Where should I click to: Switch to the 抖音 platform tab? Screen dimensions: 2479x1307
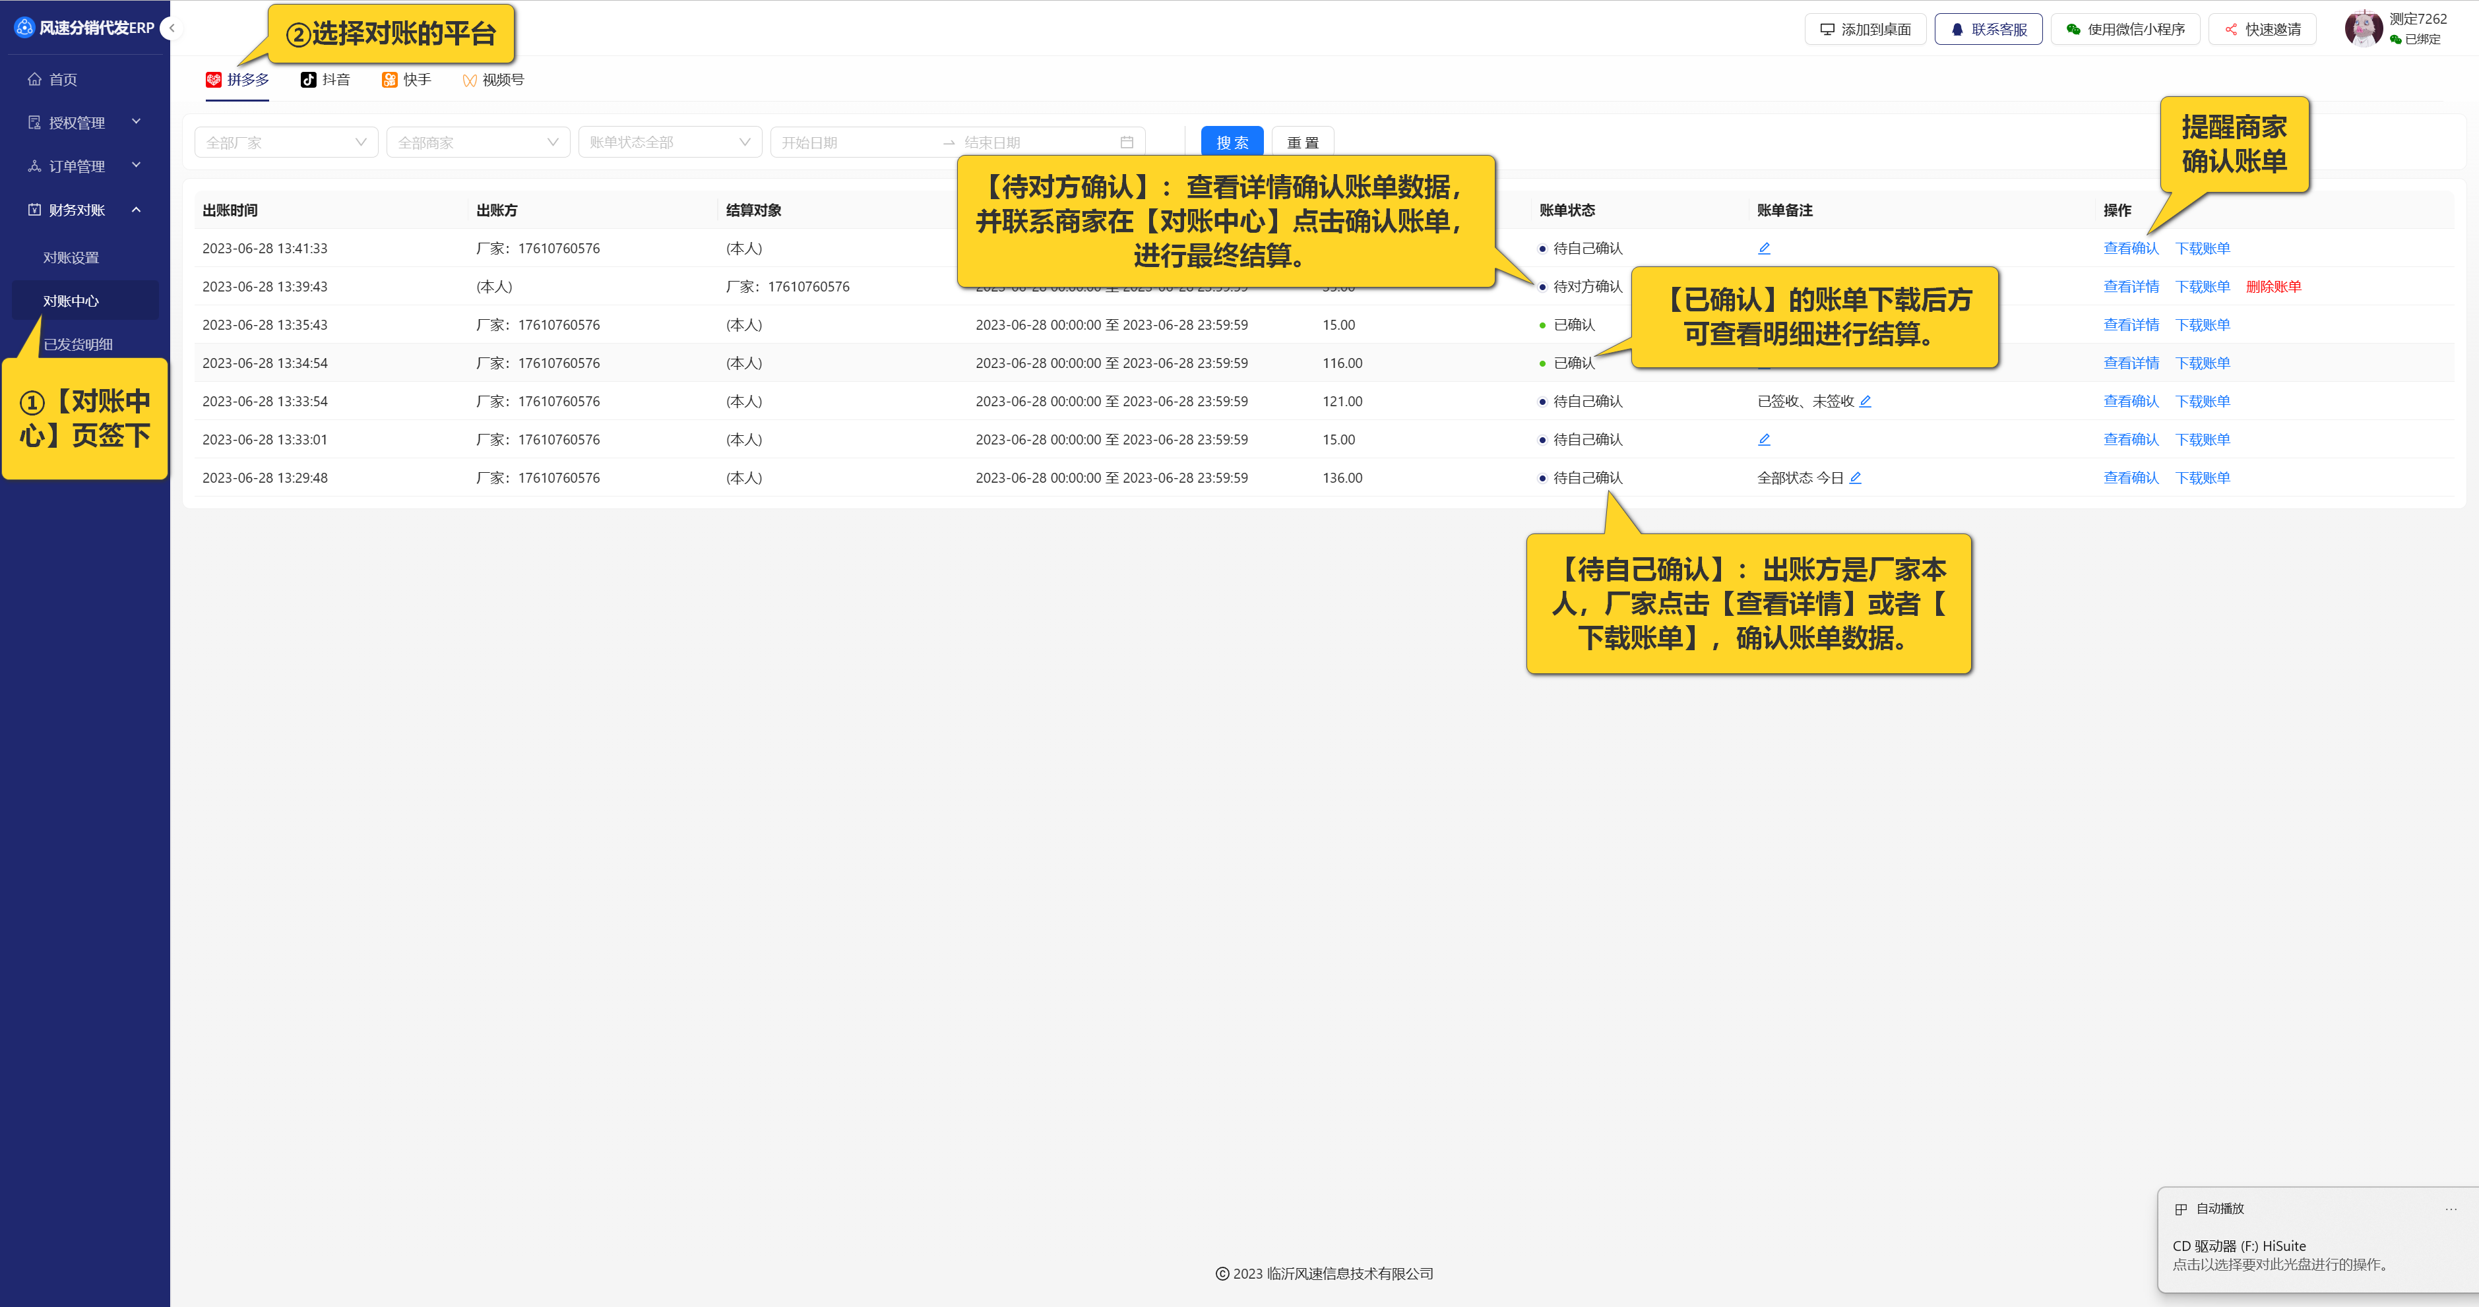(x=325, y=80)
